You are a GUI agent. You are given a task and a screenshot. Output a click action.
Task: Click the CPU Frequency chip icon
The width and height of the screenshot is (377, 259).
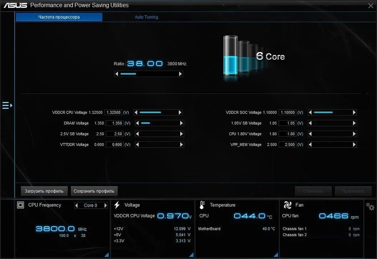pos(21,205)
